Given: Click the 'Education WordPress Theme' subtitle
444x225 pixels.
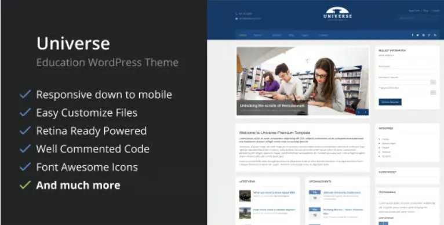Looking at the screenshot, I should click(x=107, y=63).
